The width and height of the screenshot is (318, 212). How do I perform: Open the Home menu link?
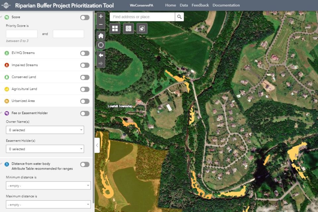click(x=171, y=5)
